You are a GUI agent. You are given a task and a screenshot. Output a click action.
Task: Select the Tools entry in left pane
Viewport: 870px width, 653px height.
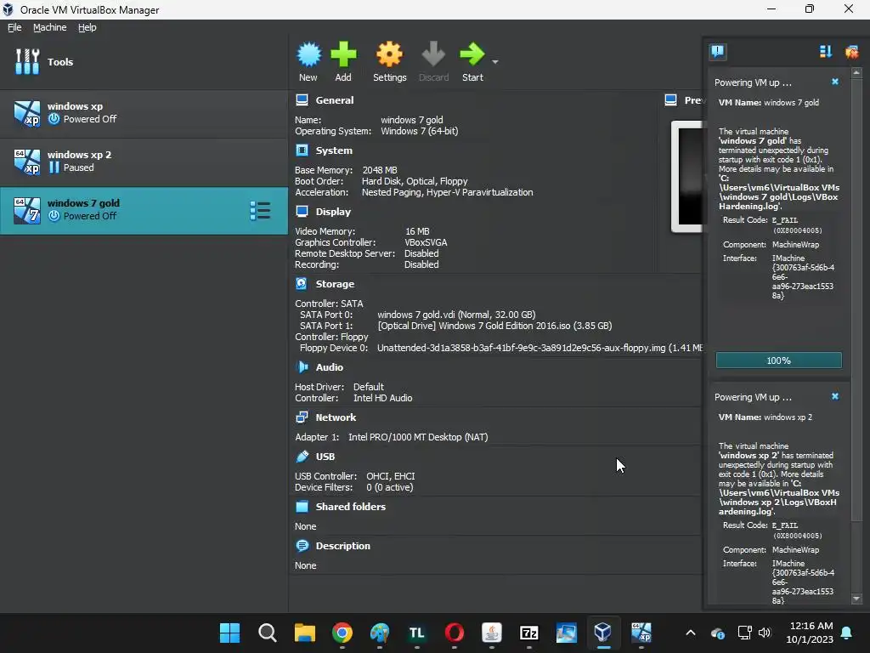pyautogui.click(x=144, y=61)
